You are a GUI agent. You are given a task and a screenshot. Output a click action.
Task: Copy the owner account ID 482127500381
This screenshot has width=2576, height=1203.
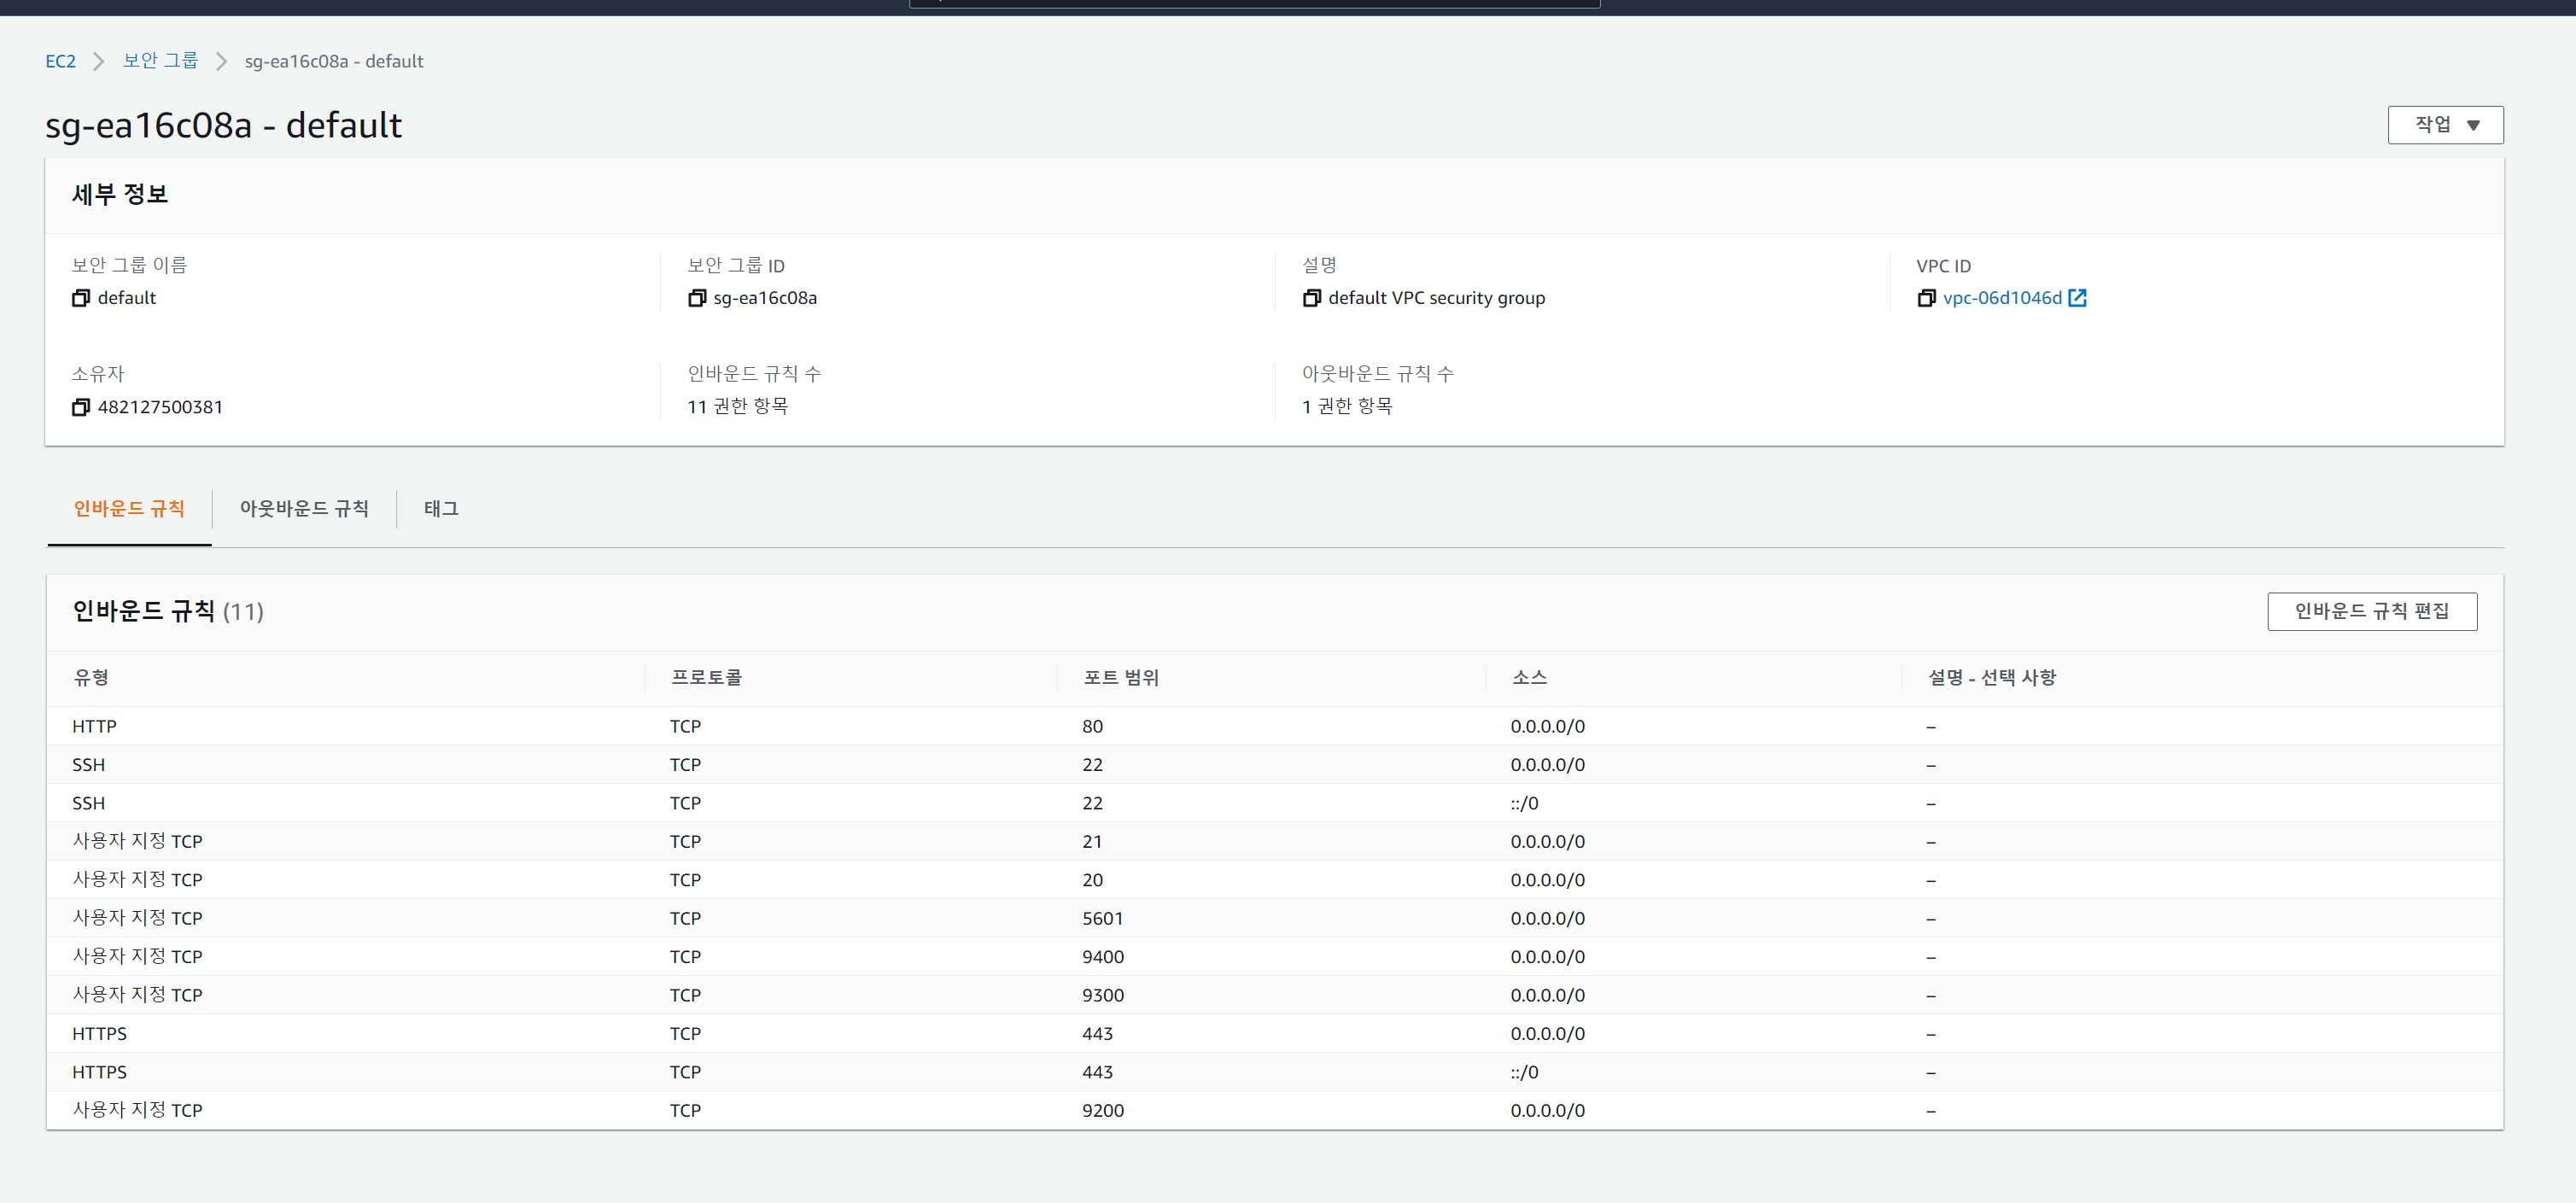81,407
